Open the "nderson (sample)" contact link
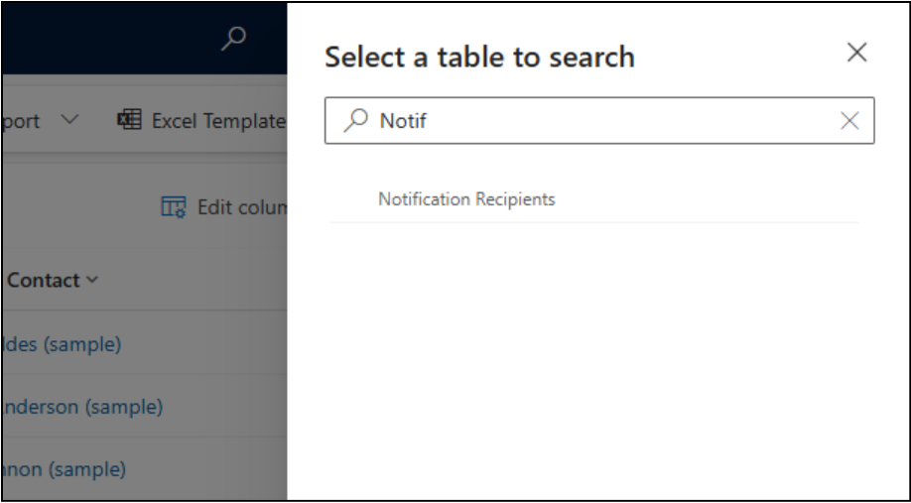The width and height of the screenshot is (911, 503). (x=82, y=407)
